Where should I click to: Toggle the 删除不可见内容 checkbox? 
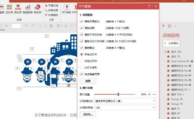click(82, 34)
